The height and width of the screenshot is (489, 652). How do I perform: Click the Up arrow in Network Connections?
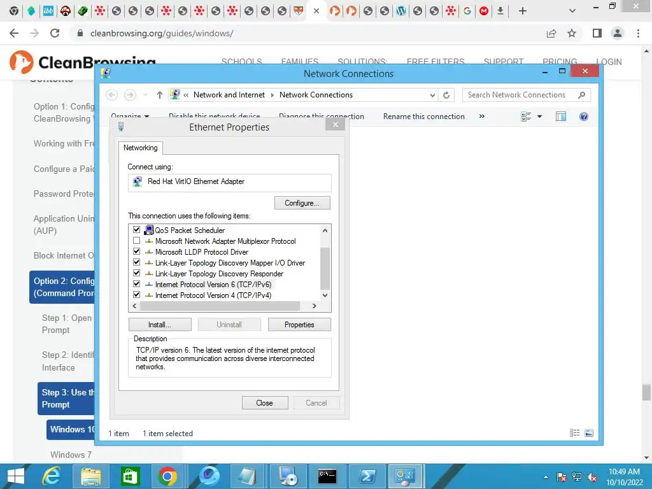point(159,95)
